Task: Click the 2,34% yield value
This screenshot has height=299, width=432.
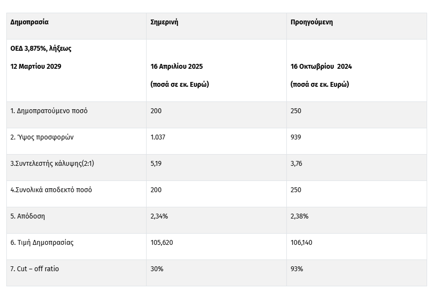Action: tap(159, 216)
